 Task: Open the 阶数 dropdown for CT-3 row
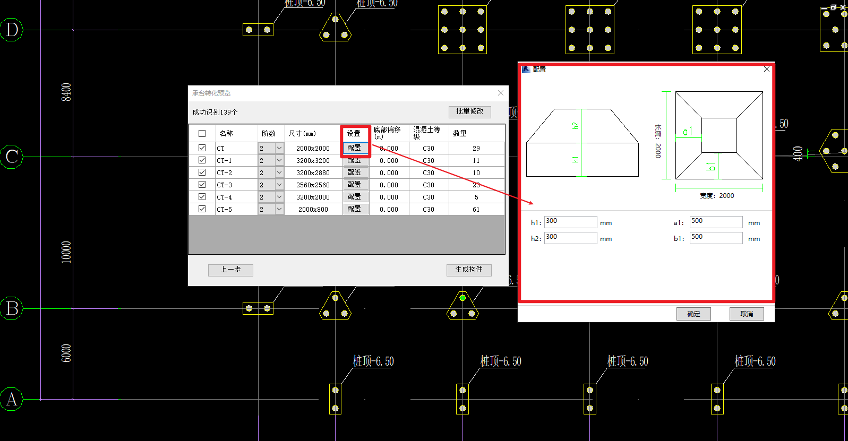click(279, 185)
